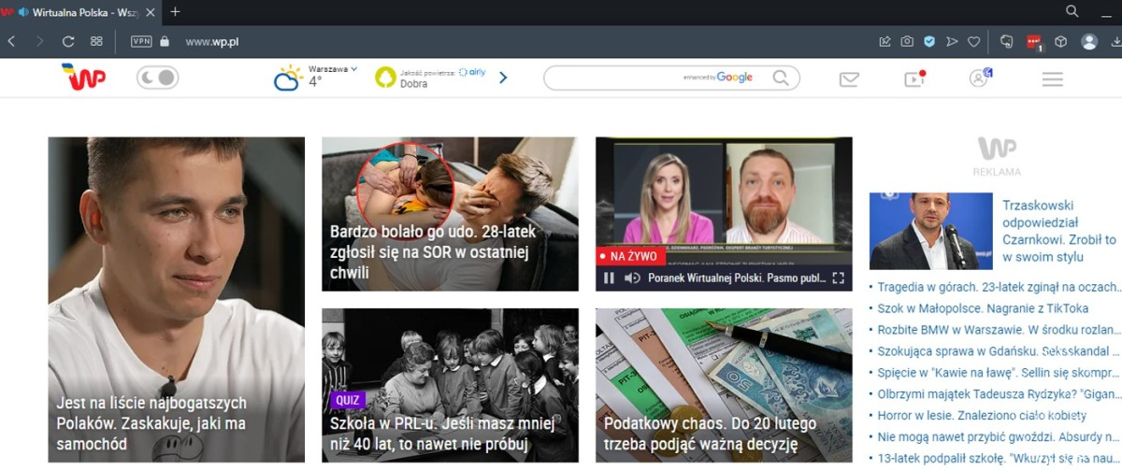Open the Trzaskowski odpowiedział Czarnkowi article
1122x470 pixels.
pos(1040,231)
